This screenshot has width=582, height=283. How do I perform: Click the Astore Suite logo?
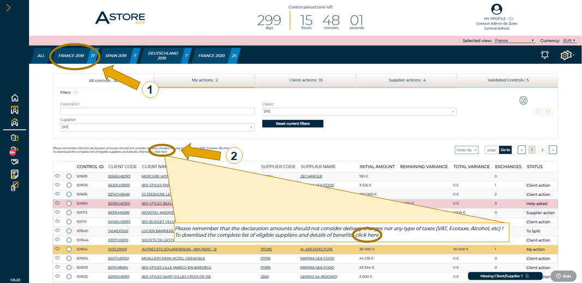(120, 18)
